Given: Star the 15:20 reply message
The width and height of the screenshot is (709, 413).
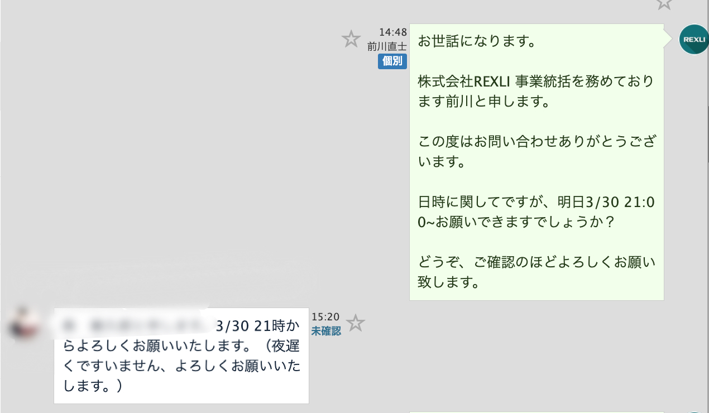Looking at the screenshot, I should [356, 323].
